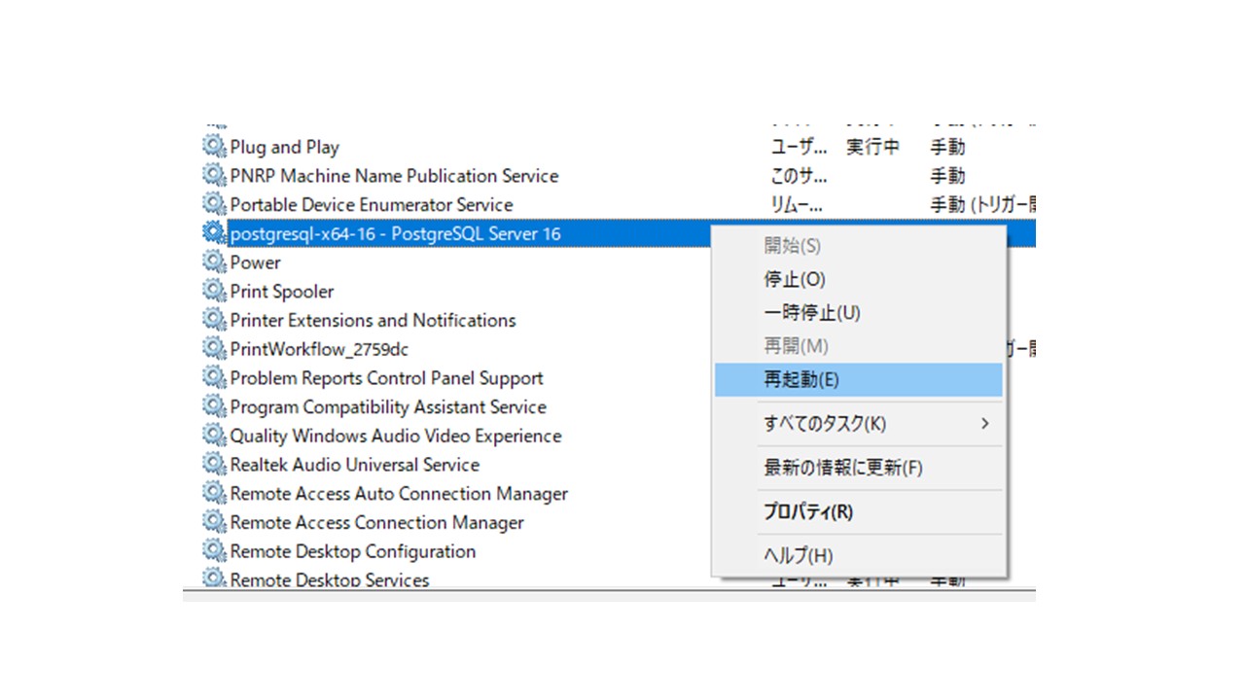This screenshot has width=1245, height=700.
Task: Click the gear icon beside Plug and Play
Action: pos(214,147)
